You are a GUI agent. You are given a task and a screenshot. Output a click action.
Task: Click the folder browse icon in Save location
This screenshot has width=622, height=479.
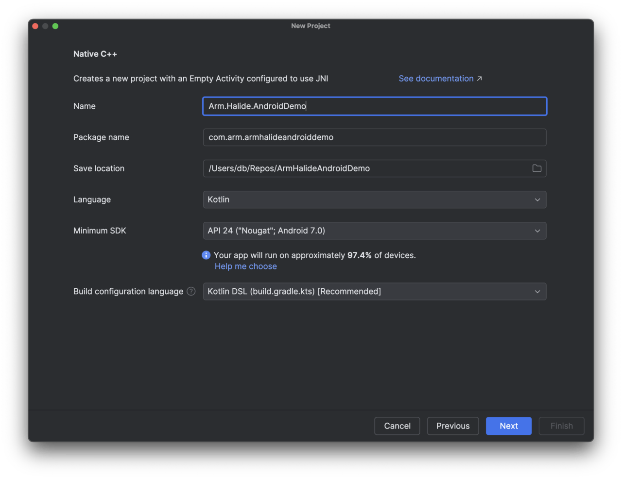tap(536, 168)
